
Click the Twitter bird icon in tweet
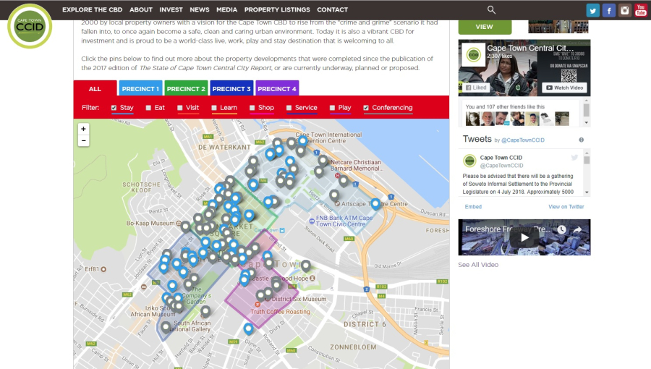coord(574,157)
